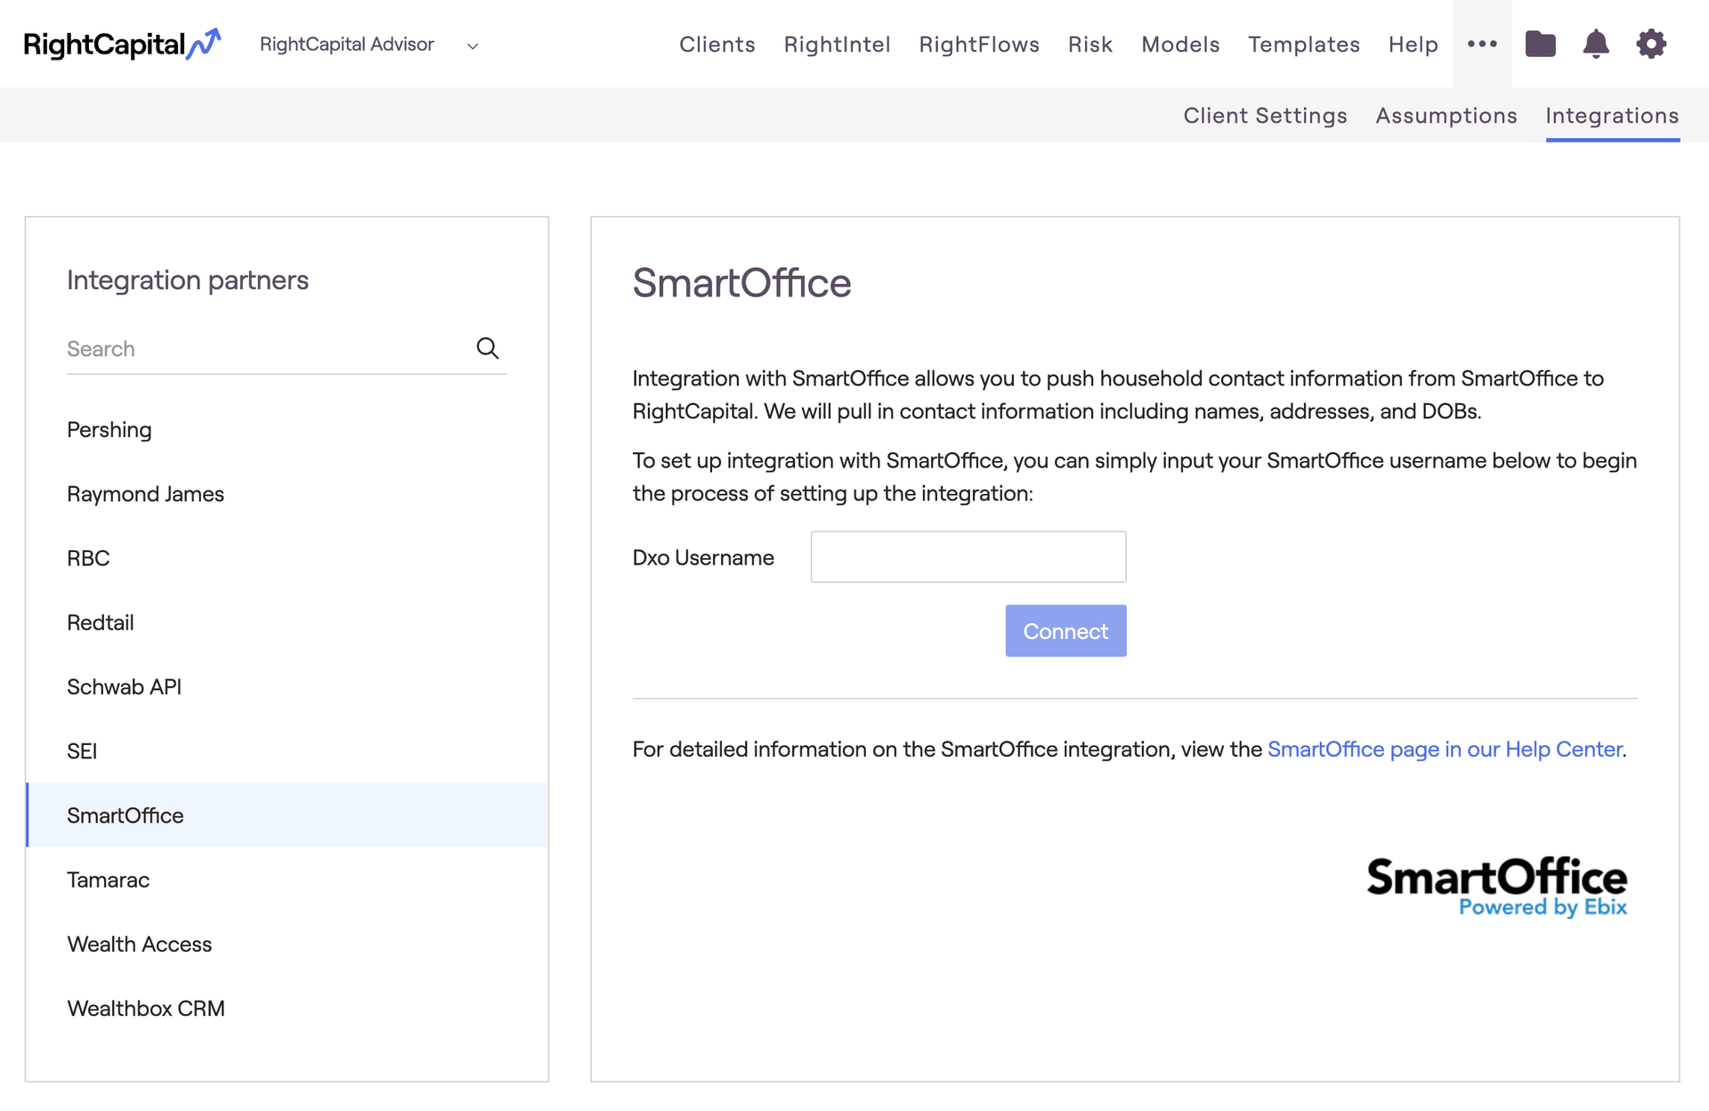1709x1111 pixels.
Task: Choose RBC from the partners list
Action: pyautogui.click(x=287, y=558)
